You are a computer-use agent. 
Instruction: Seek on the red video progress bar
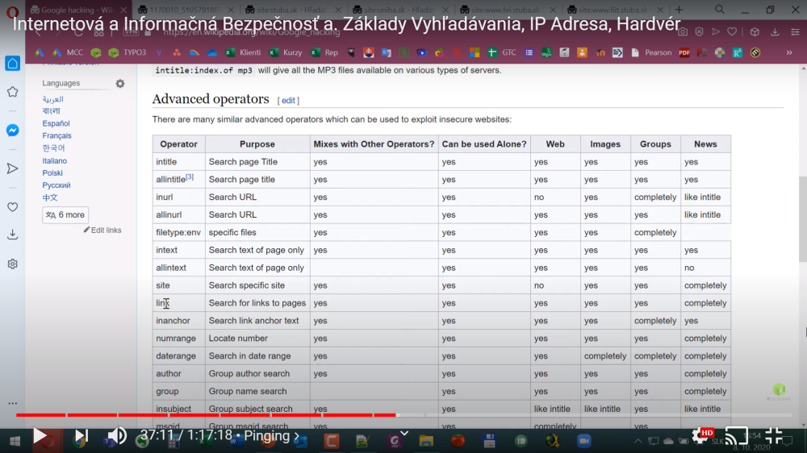click(x=242, y=415)
